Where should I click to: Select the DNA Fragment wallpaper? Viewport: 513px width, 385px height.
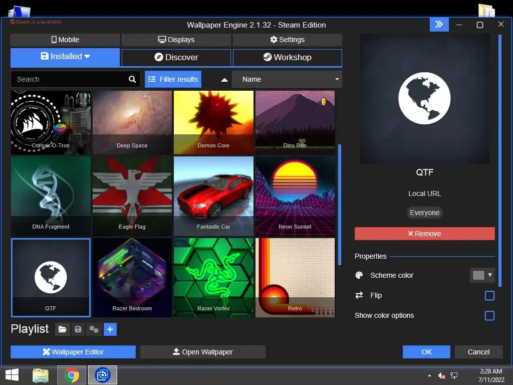coord(51,196)
